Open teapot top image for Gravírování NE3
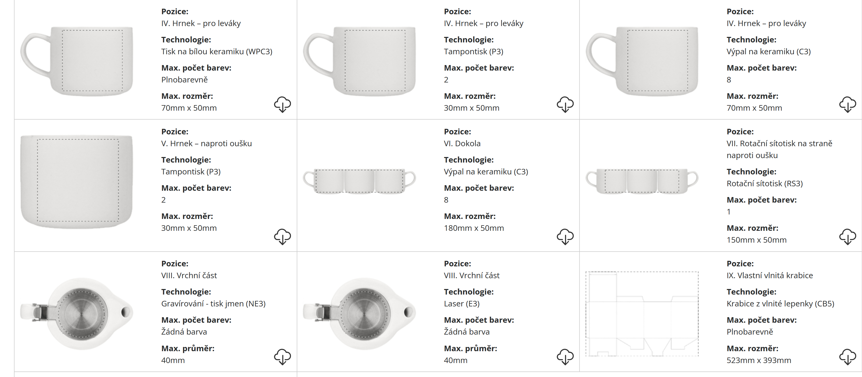 [77, 313]
